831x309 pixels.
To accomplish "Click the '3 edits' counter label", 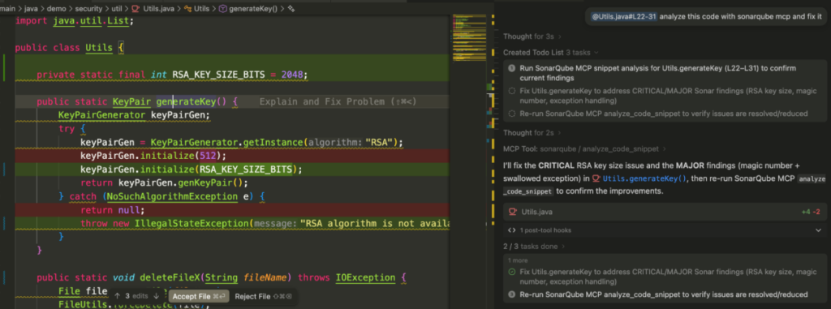I will pyautogui.click(x=136, y=296).
